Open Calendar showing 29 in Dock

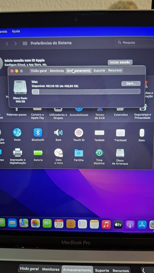coord(59,223)
